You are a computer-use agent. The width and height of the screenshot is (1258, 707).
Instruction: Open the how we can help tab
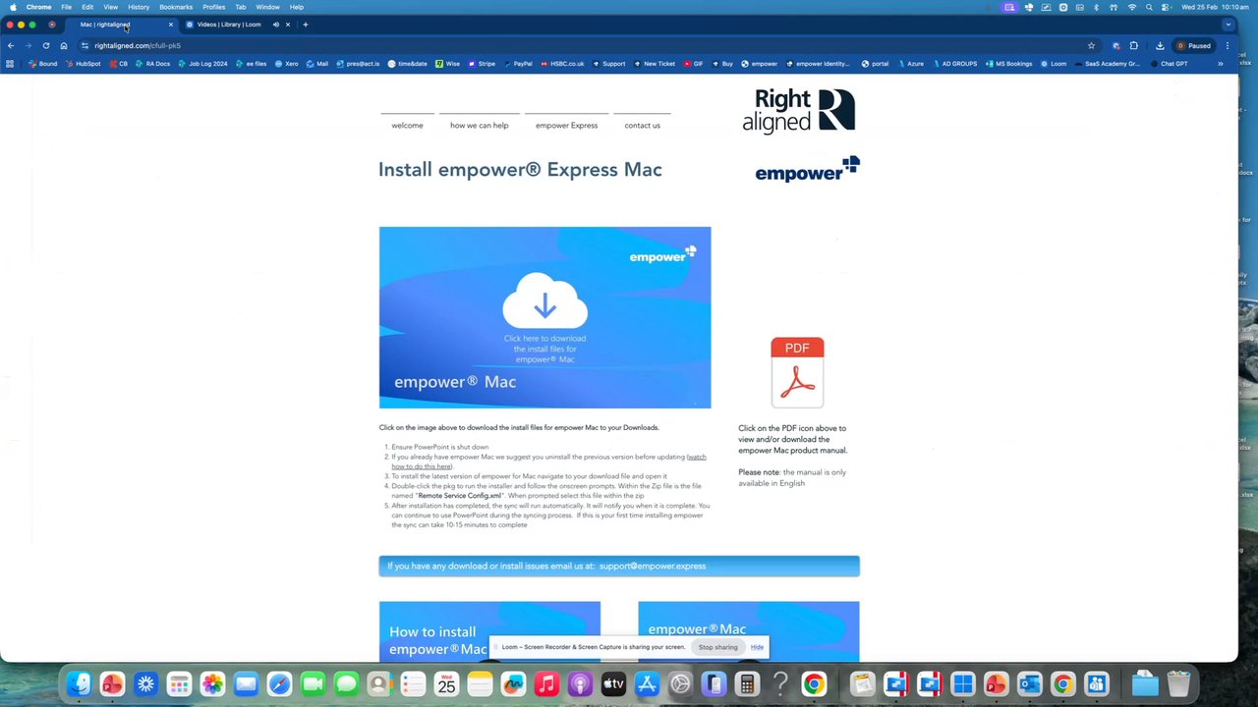click(480, 125)
